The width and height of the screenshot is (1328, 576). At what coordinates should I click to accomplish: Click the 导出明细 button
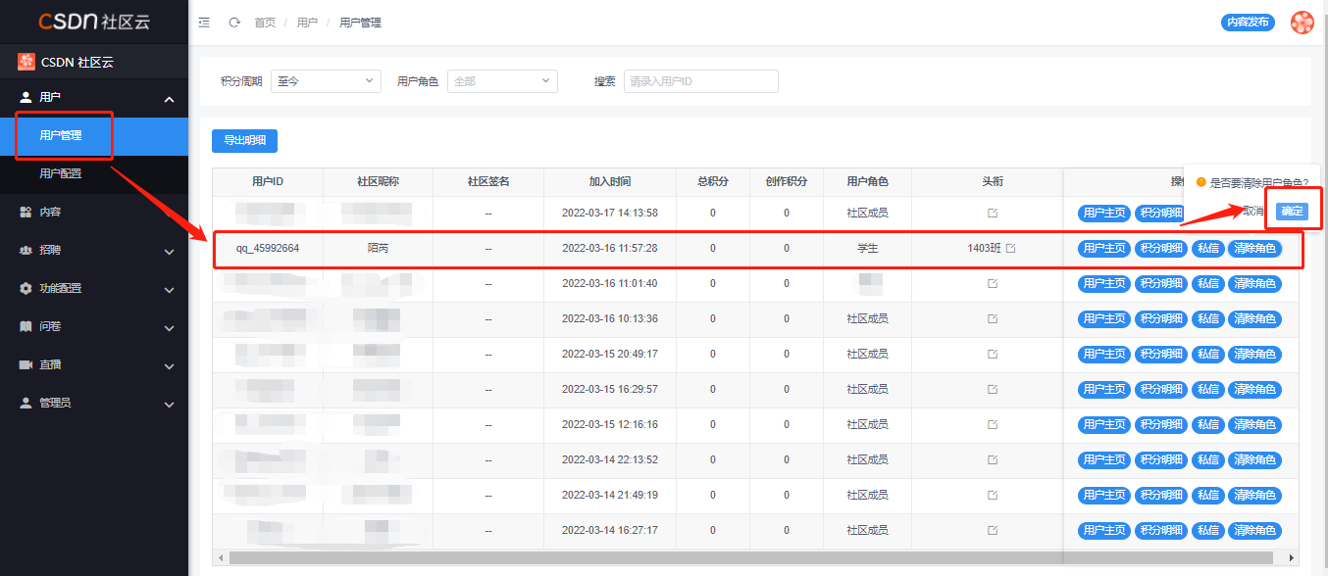click(244, 140)
